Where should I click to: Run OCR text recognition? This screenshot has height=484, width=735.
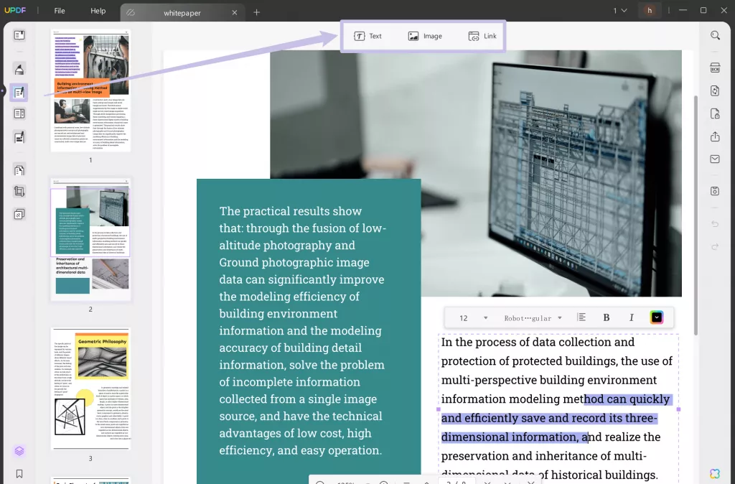715,68
